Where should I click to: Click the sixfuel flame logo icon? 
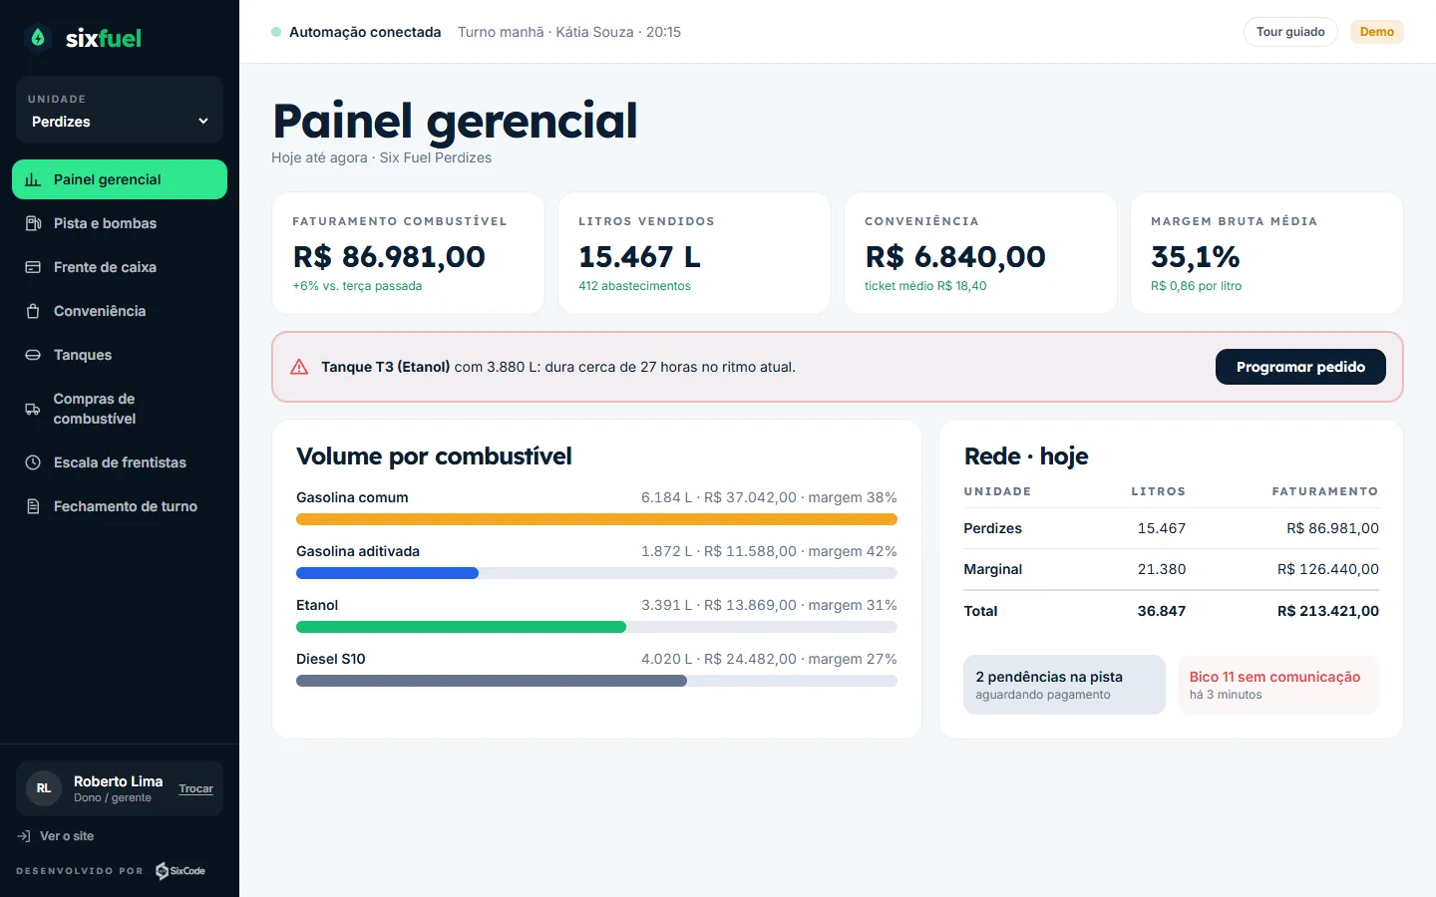click(x=38, y=38)
